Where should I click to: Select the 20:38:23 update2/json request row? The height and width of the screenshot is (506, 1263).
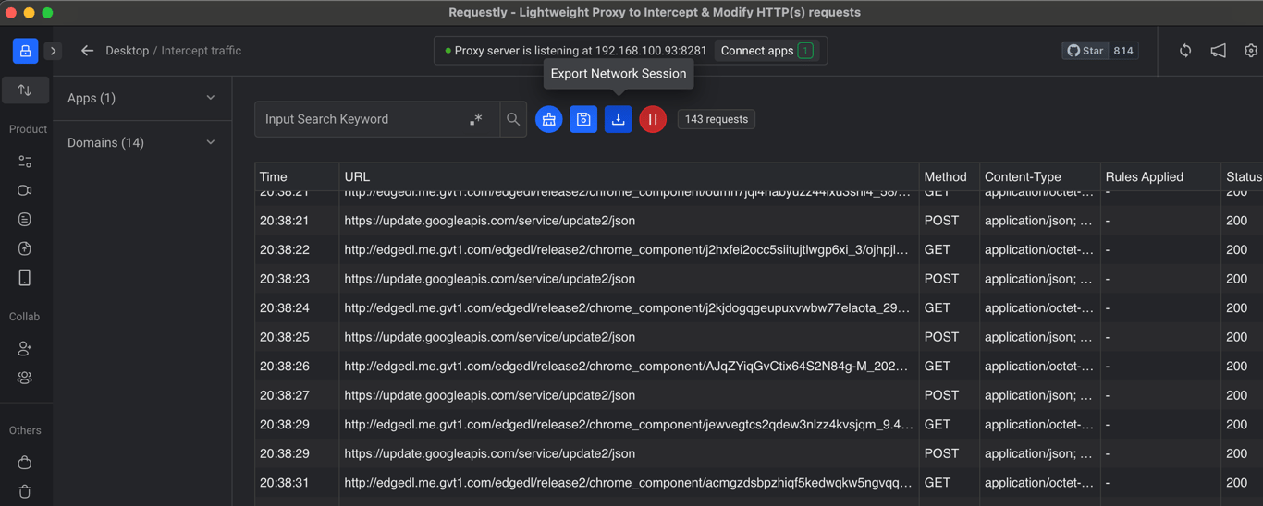(x=759, y=279)
